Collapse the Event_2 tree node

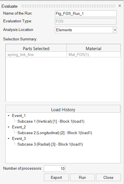pyautogui.click(x=9, y=127)
